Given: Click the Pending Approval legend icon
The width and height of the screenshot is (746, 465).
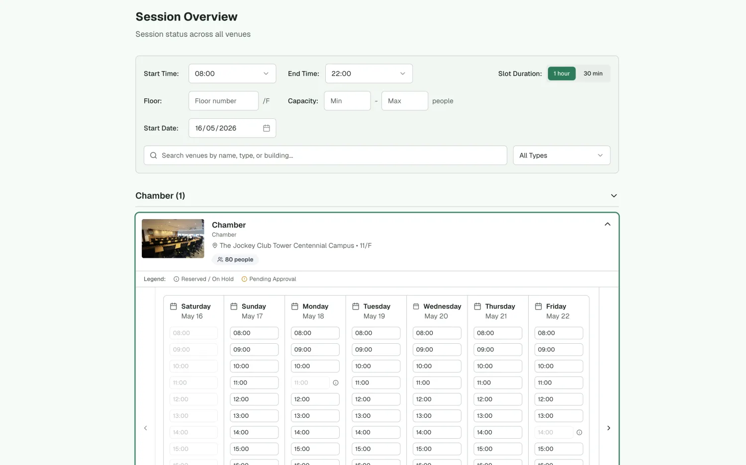Looking at the screenshot, I should coord(244,279).
